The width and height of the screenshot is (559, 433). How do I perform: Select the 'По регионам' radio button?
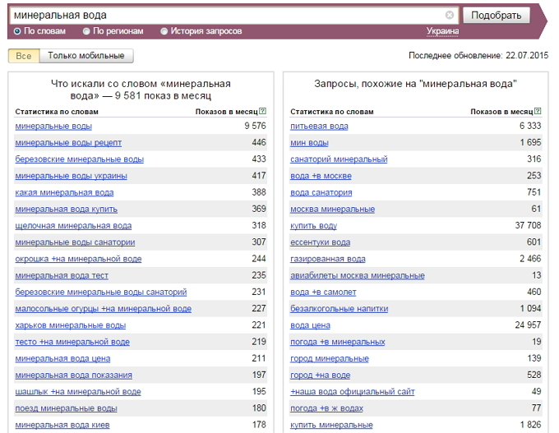[x=86, y=31]
